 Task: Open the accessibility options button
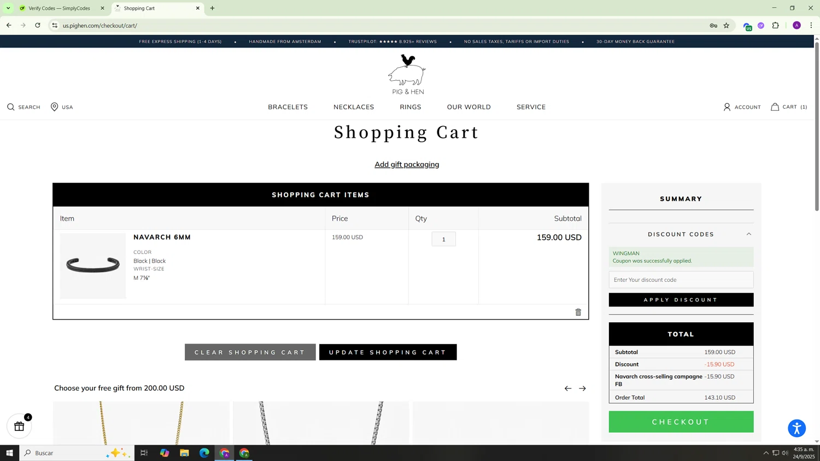tap(796, 428)
